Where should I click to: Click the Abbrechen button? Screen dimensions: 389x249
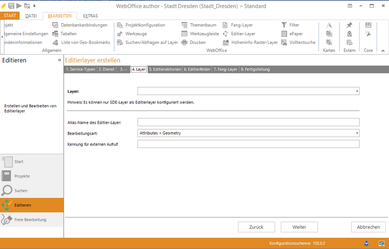pyautogui.click(x=368, y=227)
